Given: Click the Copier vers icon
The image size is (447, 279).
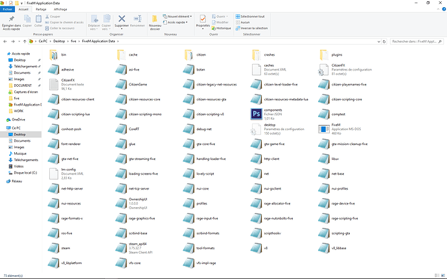Looking at the screenshot, I should (107, 19).
